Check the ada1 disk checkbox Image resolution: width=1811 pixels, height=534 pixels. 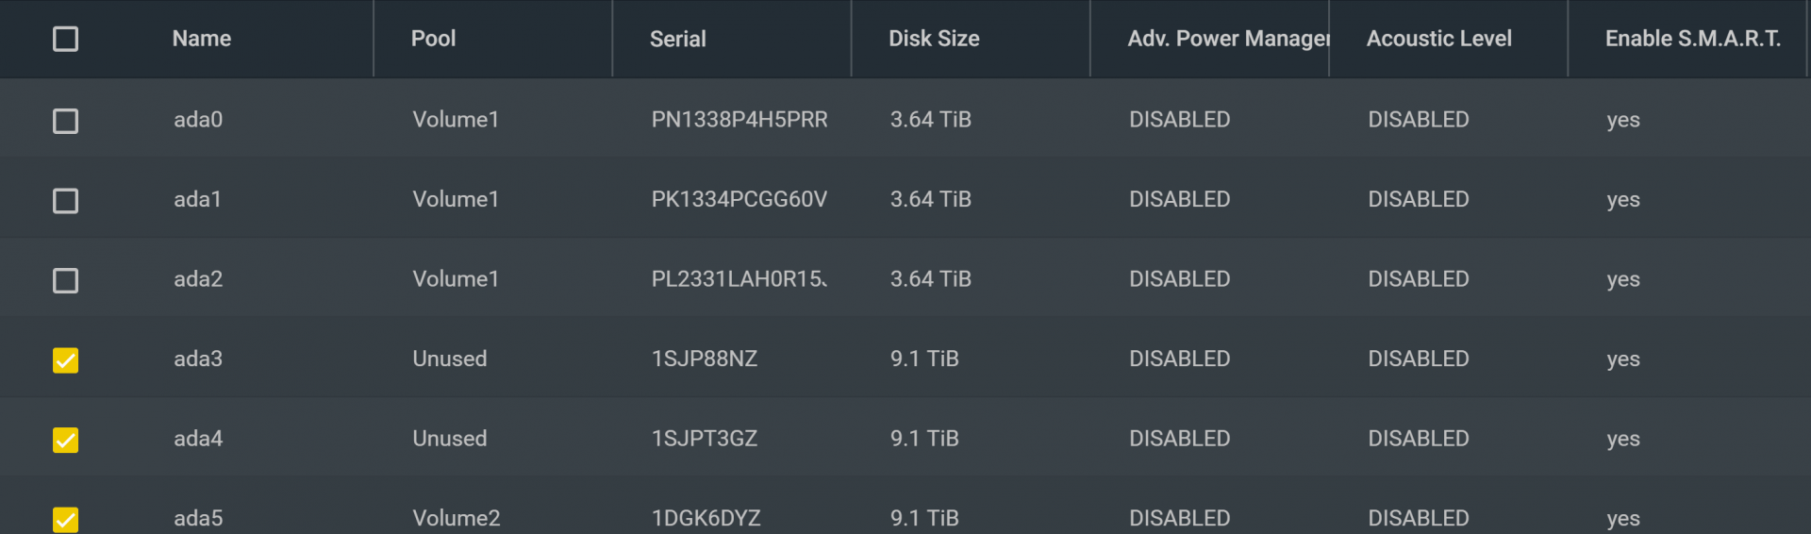point(65,201)
